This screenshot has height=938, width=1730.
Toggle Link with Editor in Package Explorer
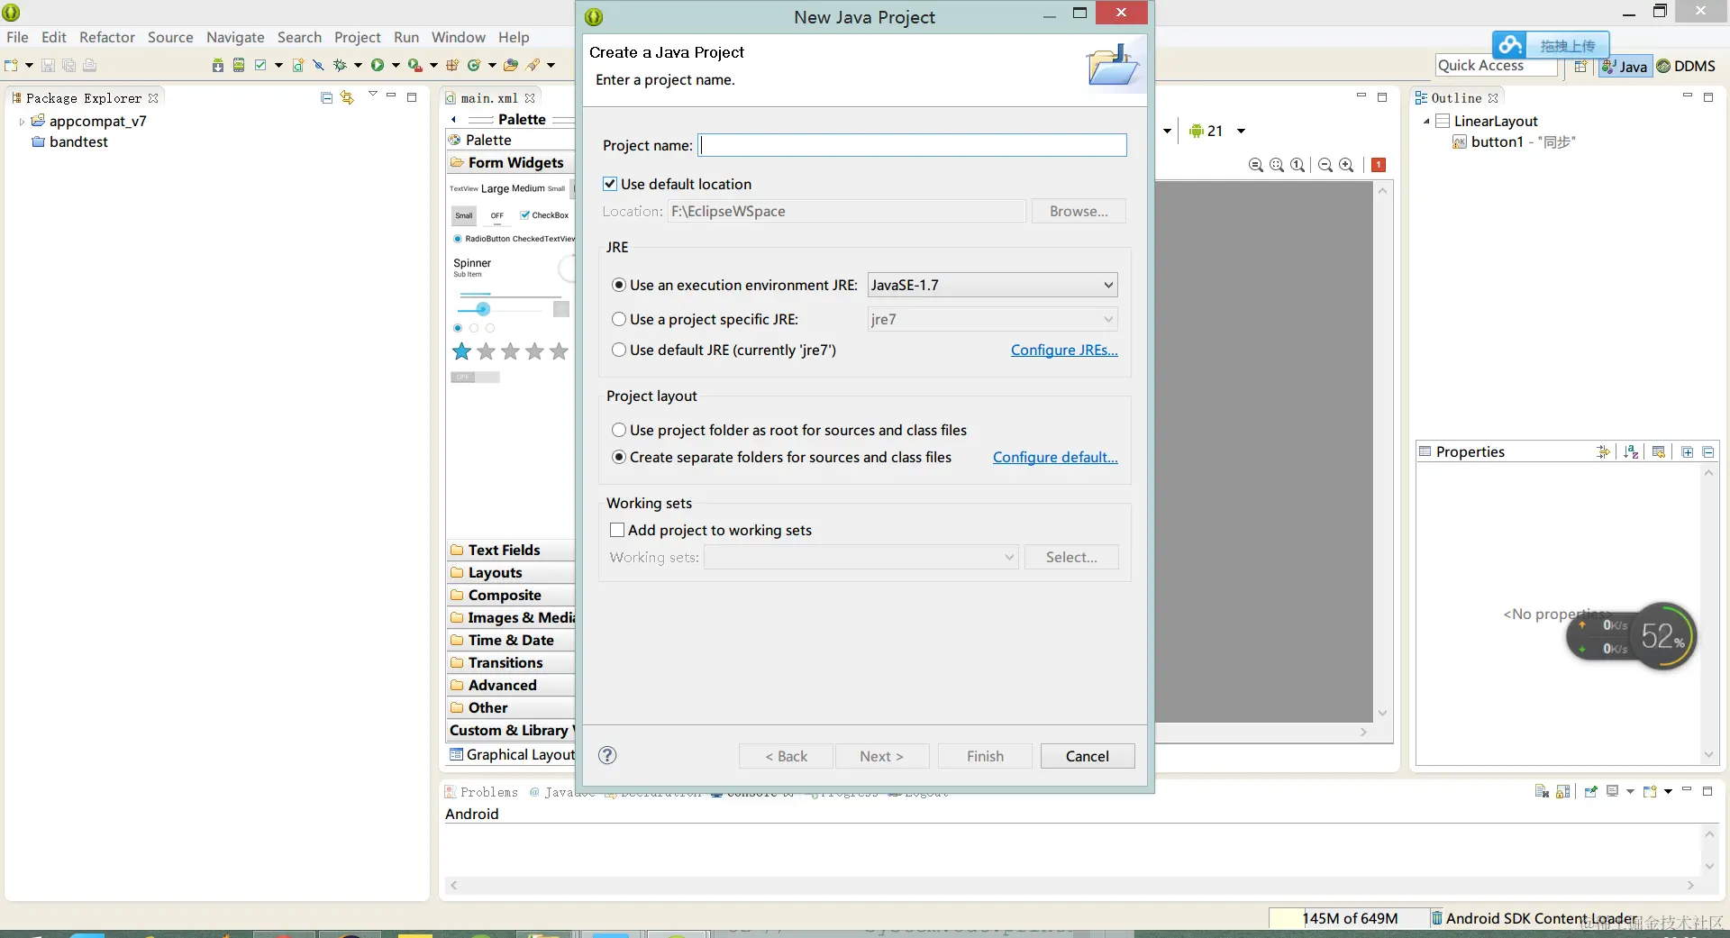[347, 97]
